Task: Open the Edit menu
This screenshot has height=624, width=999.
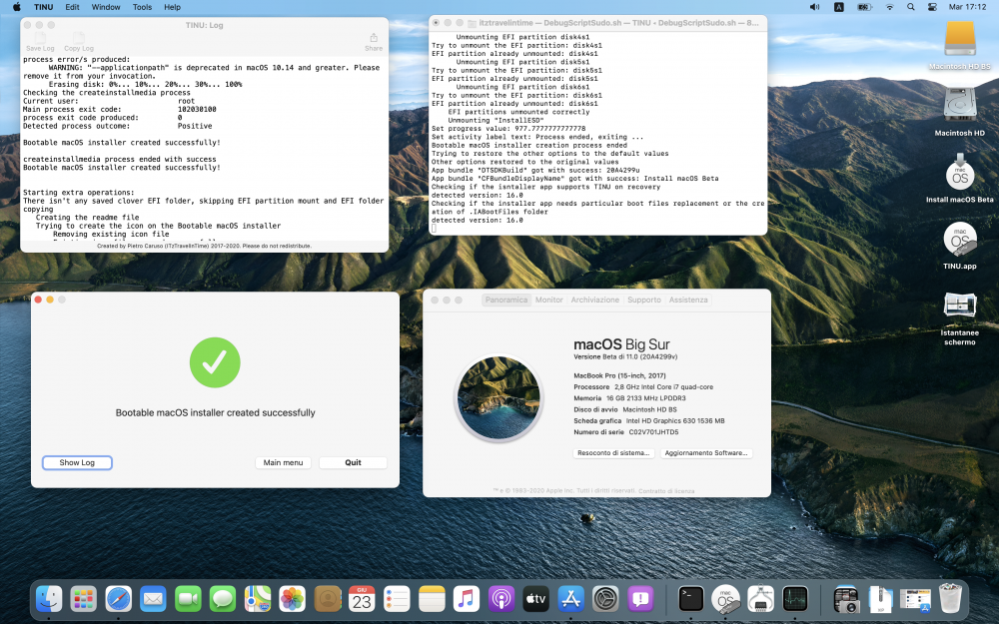Action: pyautogui.click(x=73, y=7)
